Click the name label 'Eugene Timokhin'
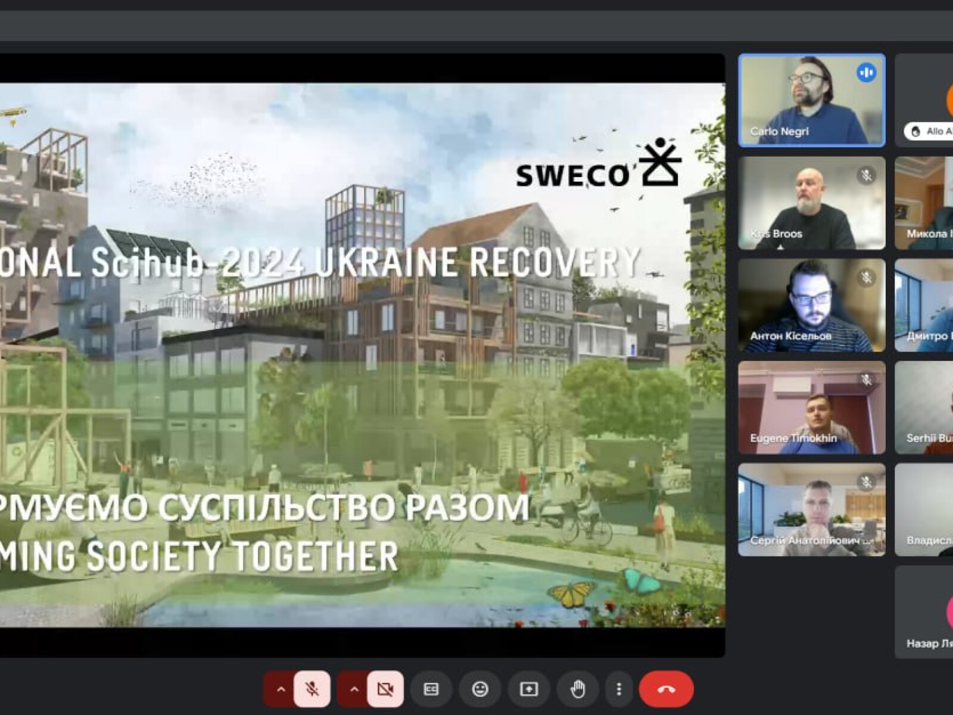The image size is (953, 715). pyautogui.click(x=793, y=438)
